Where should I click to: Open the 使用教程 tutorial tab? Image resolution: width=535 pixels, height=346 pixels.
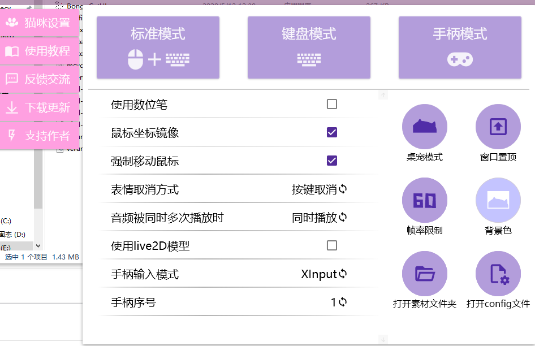point(40,51)
